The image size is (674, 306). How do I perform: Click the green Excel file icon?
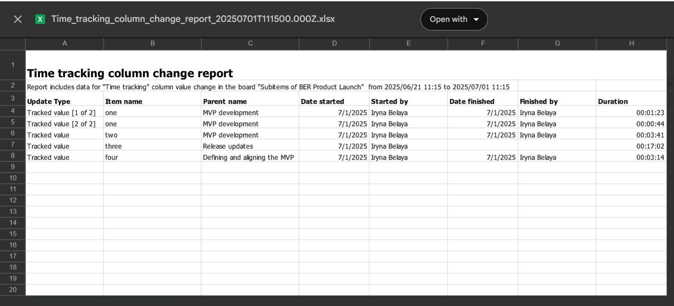click(40, 19)
